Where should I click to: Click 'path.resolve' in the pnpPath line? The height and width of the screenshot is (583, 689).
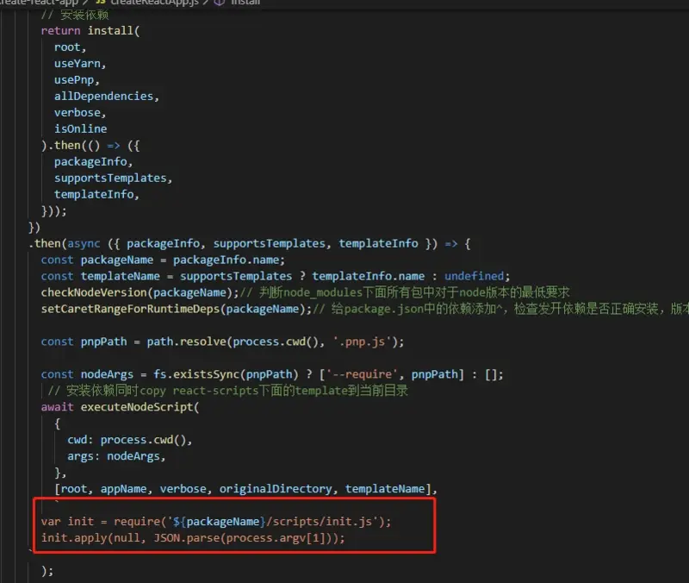tap(186, 342)
